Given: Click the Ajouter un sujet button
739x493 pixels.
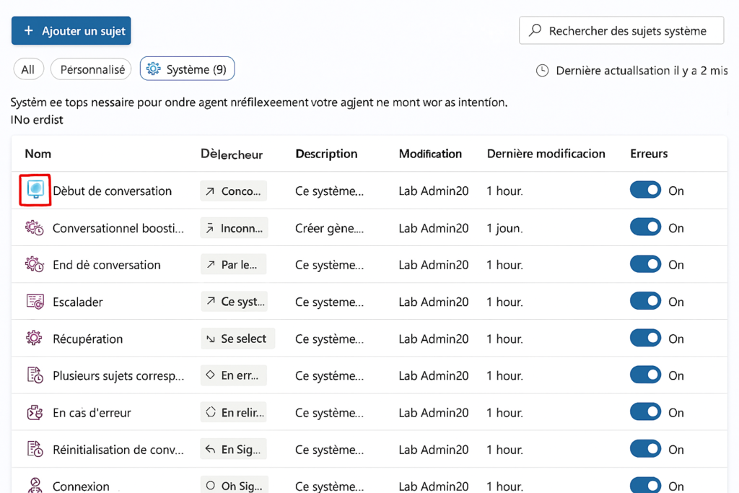Looking at the screenshot, I should click(71, 30).
